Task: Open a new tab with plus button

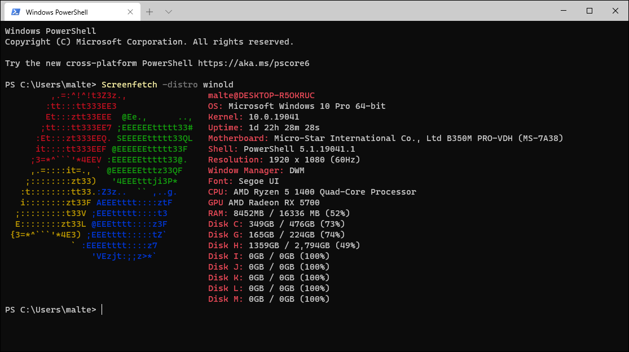Action: pos(149,12)
